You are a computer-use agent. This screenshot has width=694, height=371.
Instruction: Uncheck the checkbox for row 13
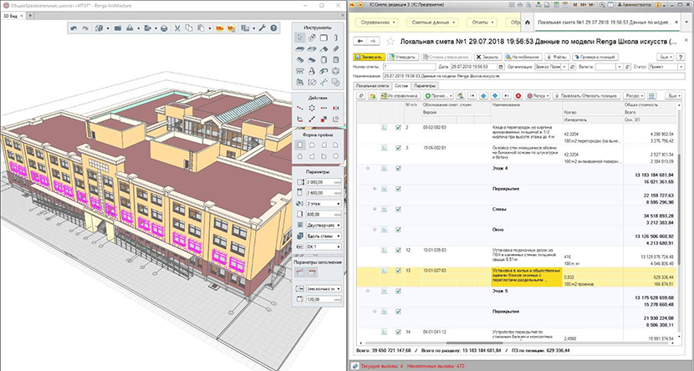(397, 271)
